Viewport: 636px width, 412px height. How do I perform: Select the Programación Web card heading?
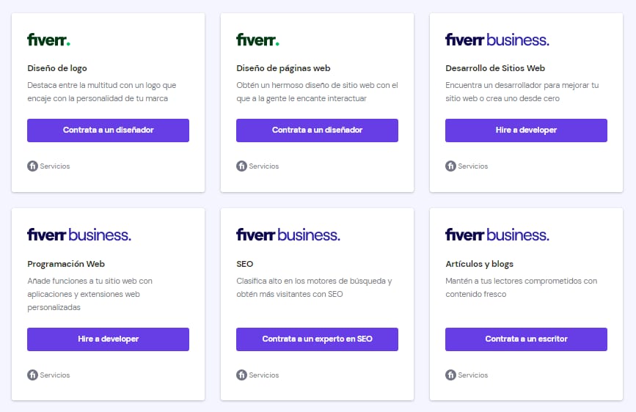tap(67, 264)
